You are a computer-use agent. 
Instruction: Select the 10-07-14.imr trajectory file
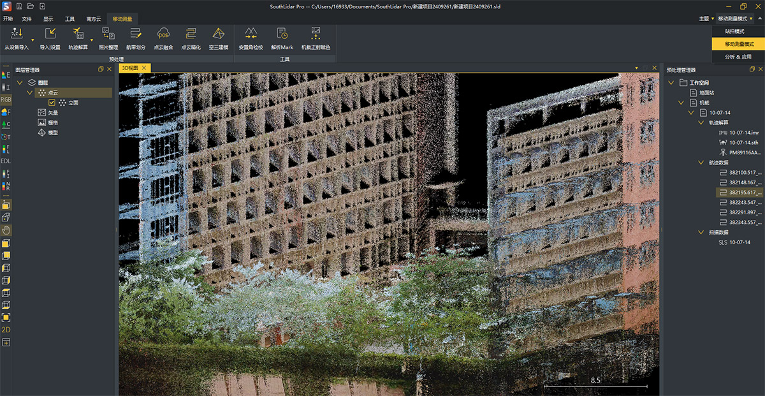tap(744, 133)
